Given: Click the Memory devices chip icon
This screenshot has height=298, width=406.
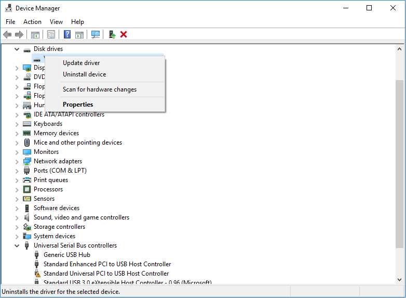Looking at the screenshot, I should (x=27, y=133).
